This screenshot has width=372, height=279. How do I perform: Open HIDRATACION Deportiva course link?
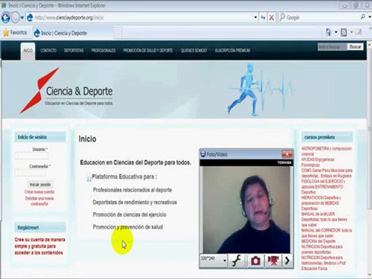(x=321, y=203)
